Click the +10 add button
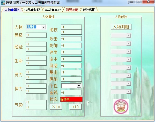The width and height of the screenshot is (155, 122). (76, 107)
